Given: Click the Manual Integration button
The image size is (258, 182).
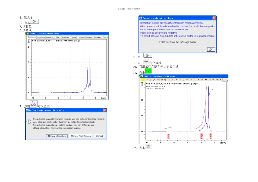Looking at the screenshot, I should click(57, 136).
